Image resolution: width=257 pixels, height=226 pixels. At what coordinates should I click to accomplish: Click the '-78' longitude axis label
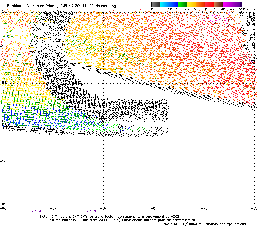[x=204, y=208]
